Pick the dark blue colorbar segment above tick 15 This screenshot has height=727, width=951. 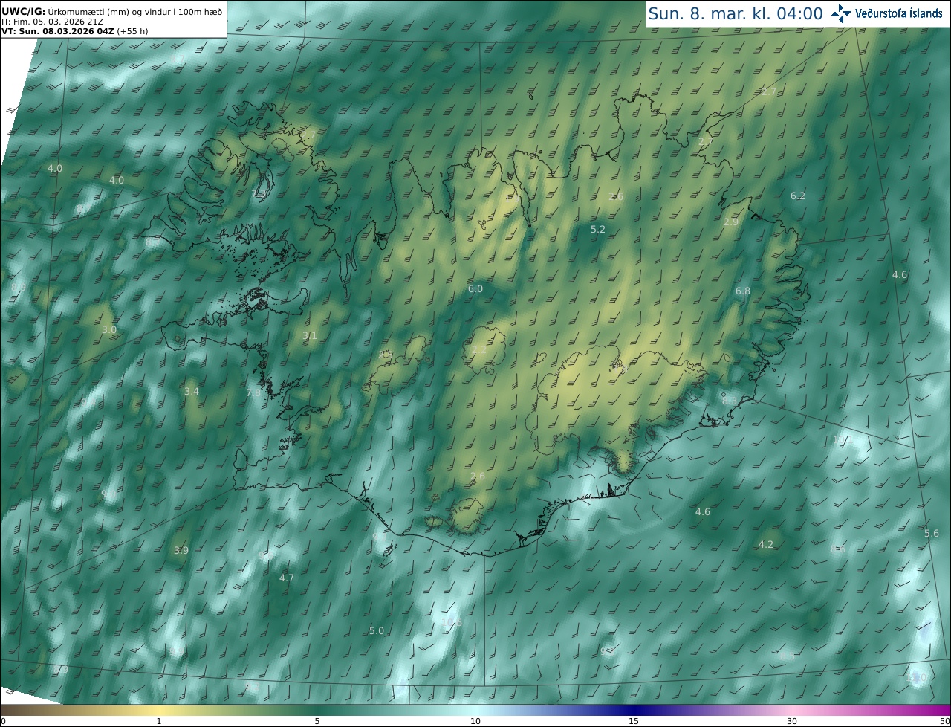tap(634, 710)
